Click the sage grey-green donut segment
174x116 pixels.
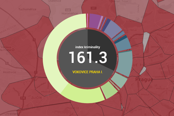coord(119,80)
